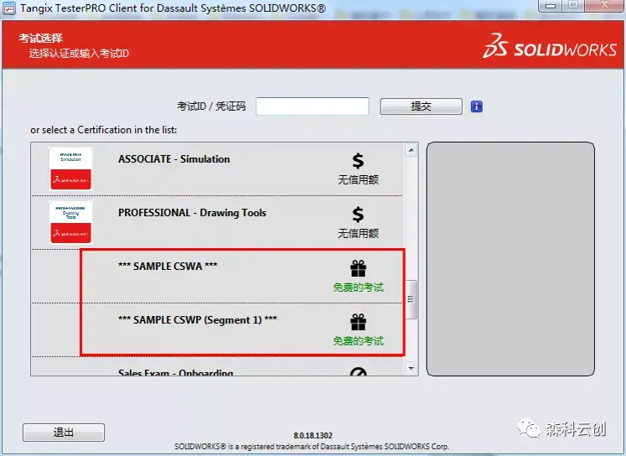
Task: Close the TesterPRO window
Action: pos(604,6)
